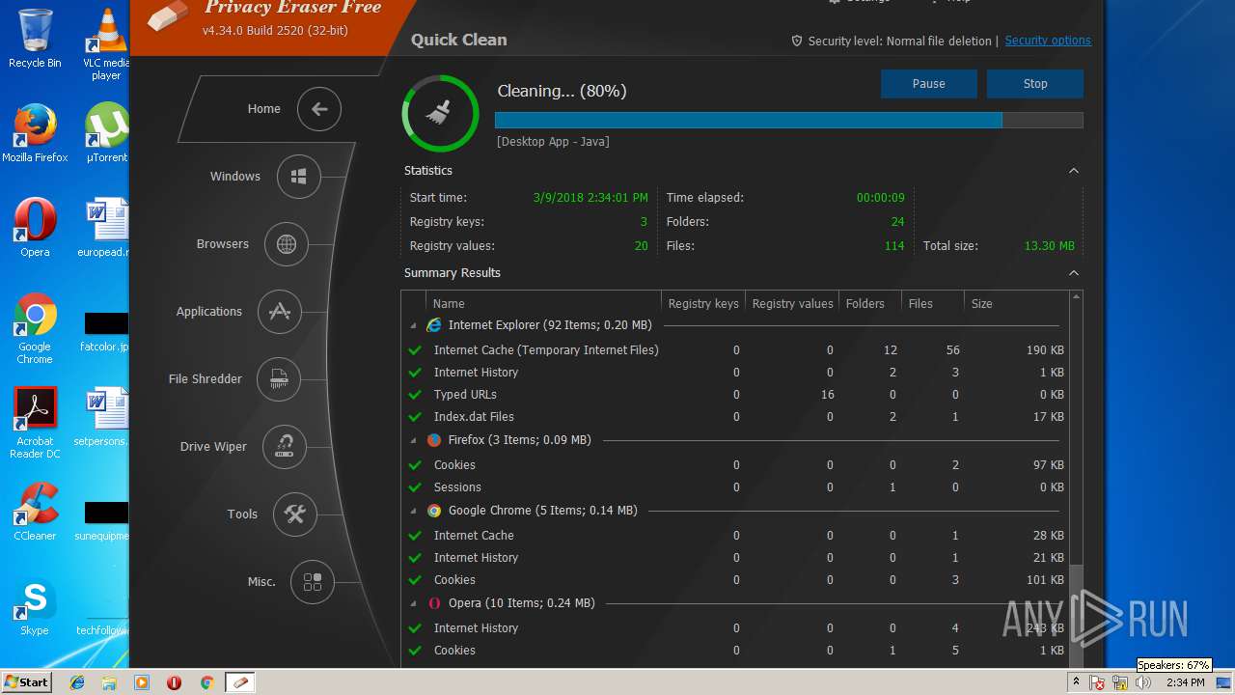Click the cleaning progress bar
1235x695 pixels.
point(789,121)
